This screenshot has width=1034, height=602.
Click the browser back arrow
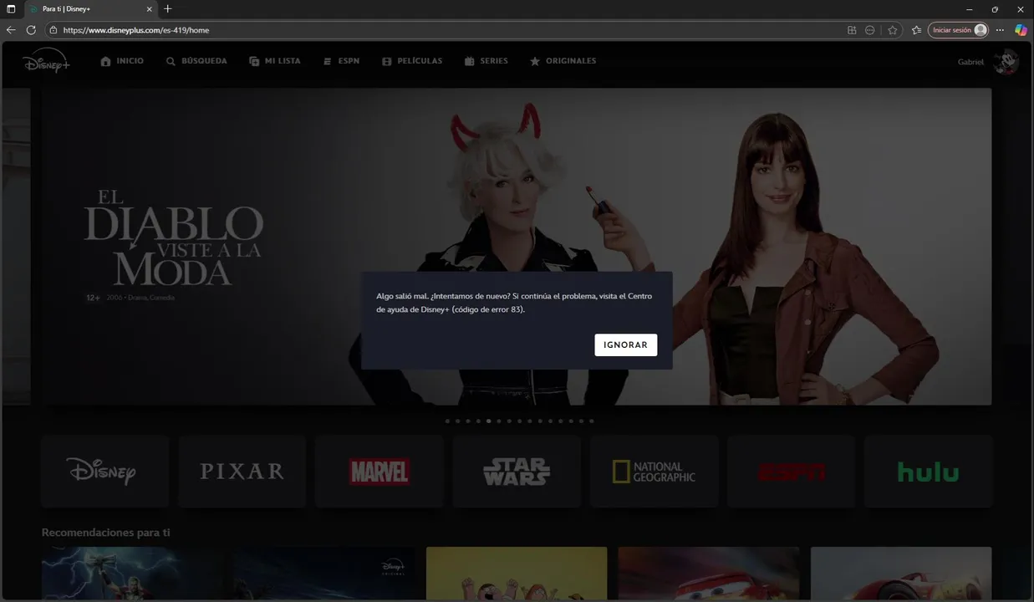pos(11,30)
